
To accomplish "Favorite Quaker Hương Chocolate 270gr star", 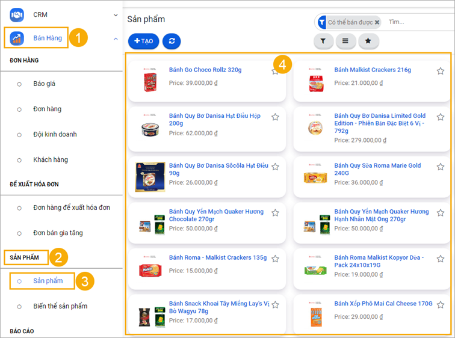I will coord(275,213).
